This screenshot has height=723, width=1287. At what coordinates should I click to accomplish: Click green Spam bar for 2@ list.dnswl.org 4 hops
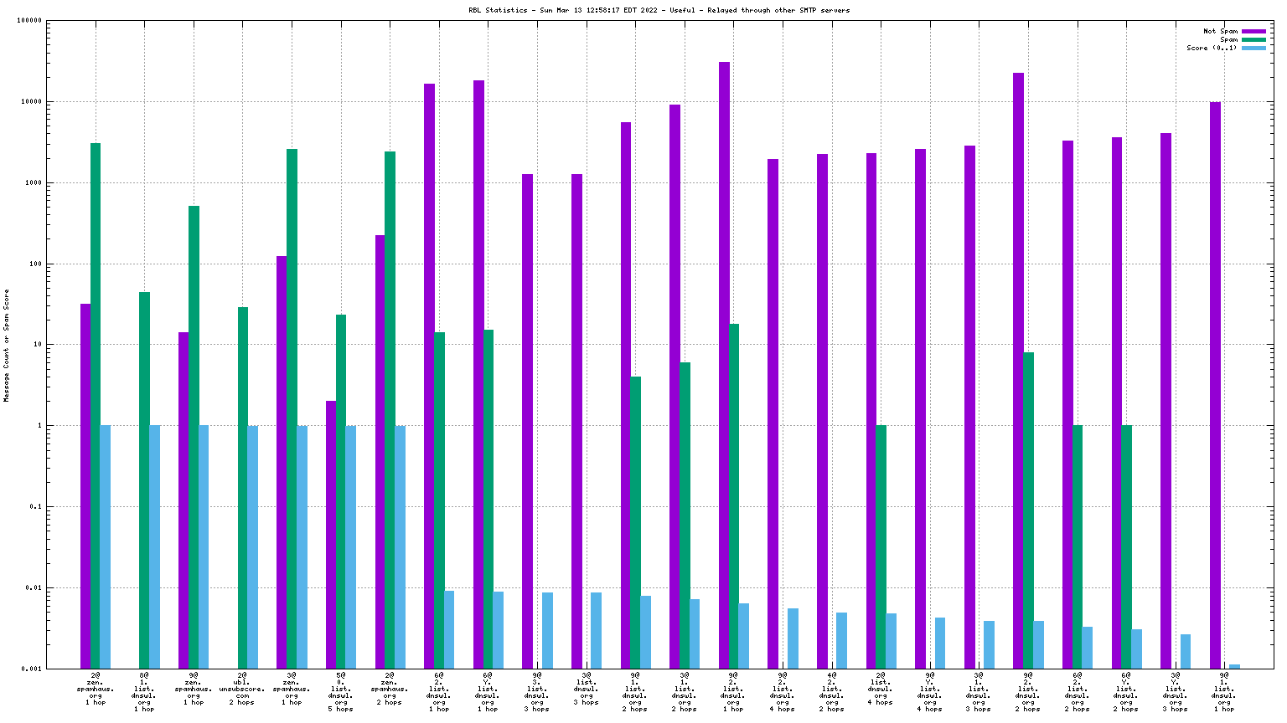[881, 546]
